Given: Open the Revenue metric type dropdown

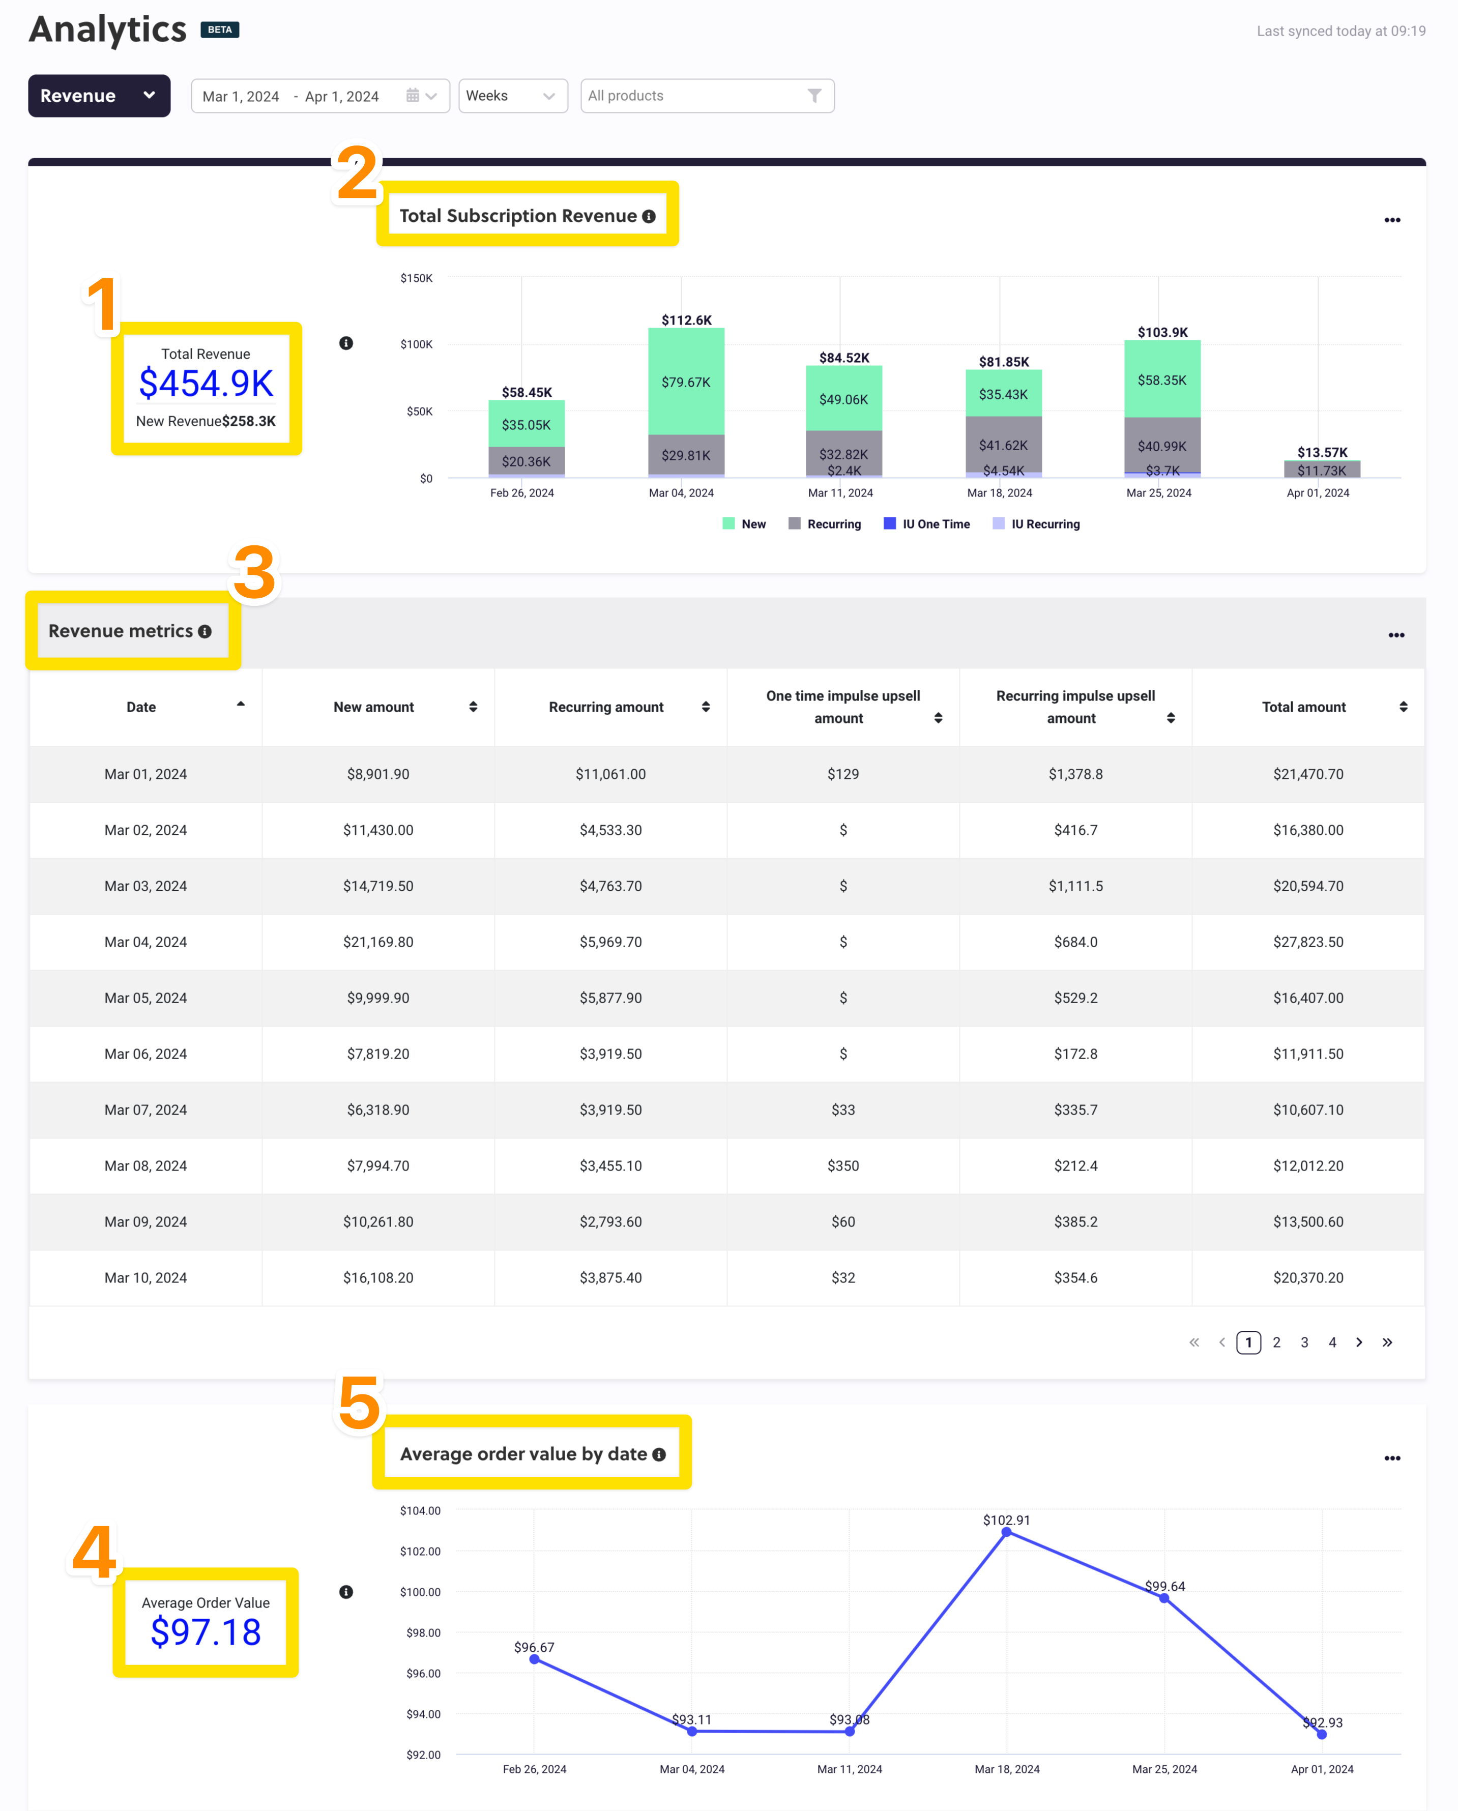Looking at the screenshot, I should coord(98,96).
